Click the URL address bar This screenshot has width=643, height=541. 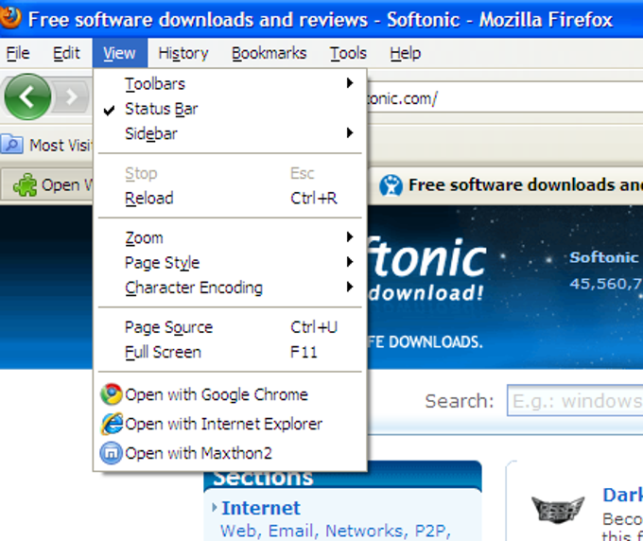pyautogui.click(x=504, y=98)
